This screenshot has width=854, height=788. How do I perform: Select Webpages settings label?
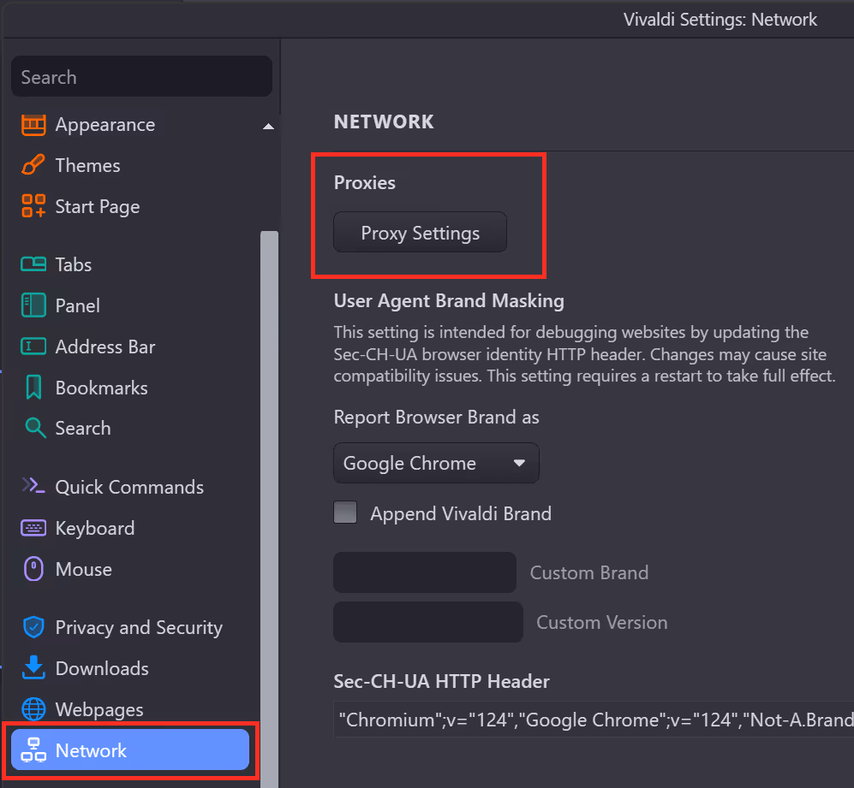click(x=99, y=709)
